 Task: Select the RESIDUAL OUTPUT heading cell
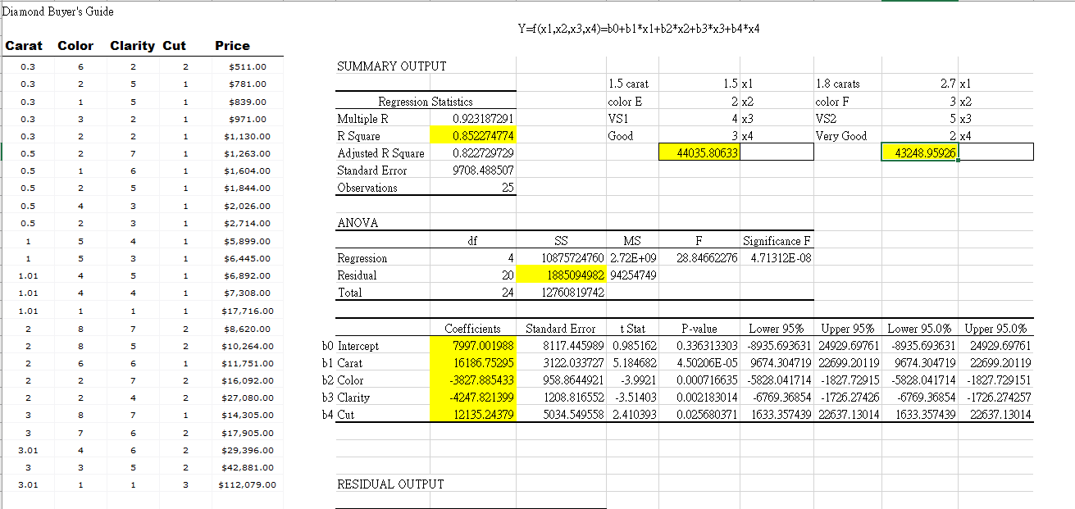[x=390, y=484]
